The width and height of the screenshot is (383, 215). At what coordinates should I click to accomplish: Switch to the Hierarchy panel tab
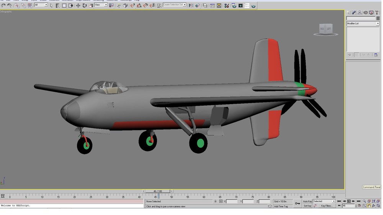click(360, 13)
